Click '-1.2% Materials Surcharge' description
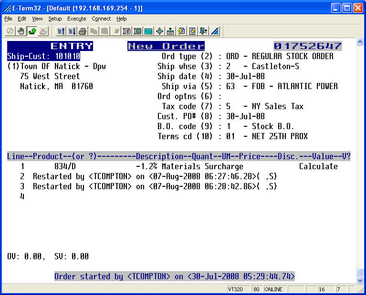This screenshot has width=366, height=295. (189, 166)
